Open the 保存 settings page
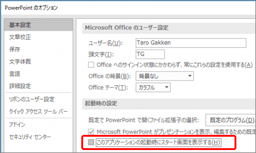The image size is (256, 153). (x=14, y=49)
